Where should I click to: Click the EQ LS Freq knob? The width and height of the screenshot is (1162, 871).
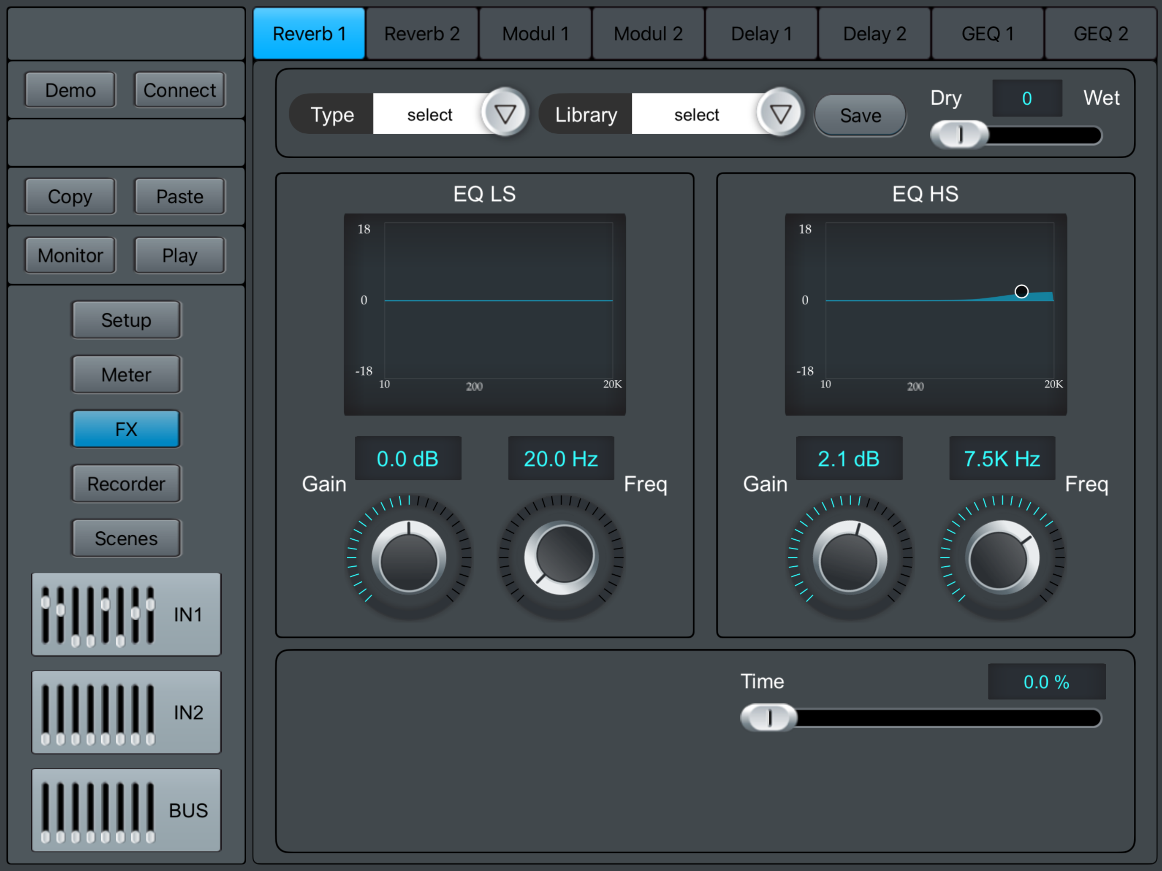562,557
